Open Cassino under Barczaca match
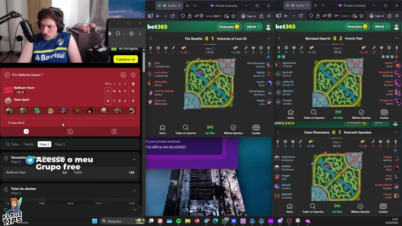Viewport: 402px width, 226px height. (384, 114)
